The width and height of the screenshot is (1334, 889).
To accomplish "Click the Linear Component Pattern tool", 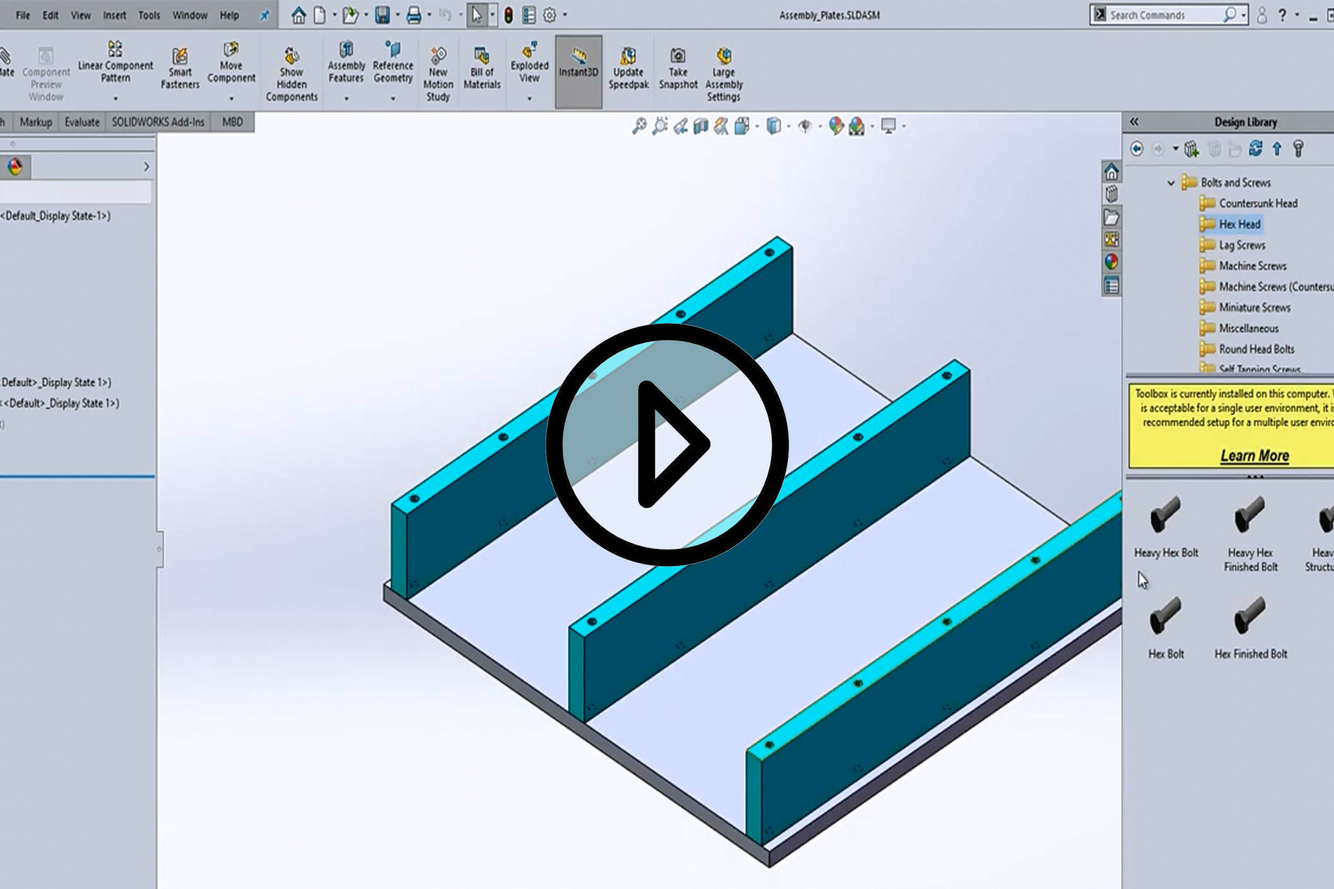I will 116,62.
